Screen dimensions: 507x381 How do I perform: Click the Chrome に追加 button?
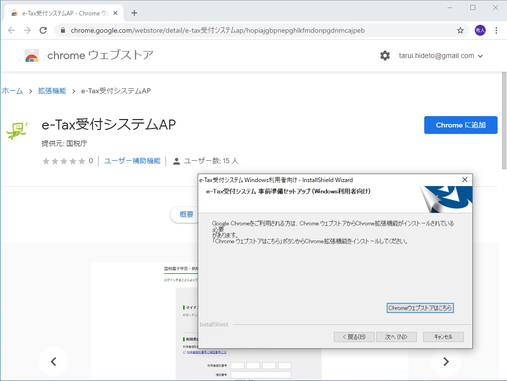(460, 125)
